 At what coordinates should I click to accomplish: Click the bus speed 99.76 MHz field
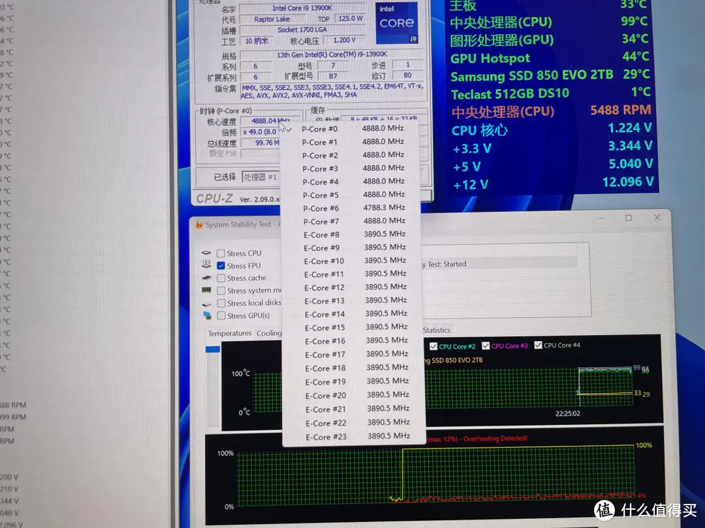(260, 143)
